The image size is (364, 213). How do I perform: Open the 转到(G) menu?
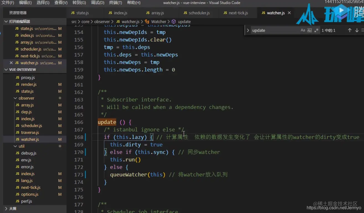pyautogui.click(x=79, y=3)
